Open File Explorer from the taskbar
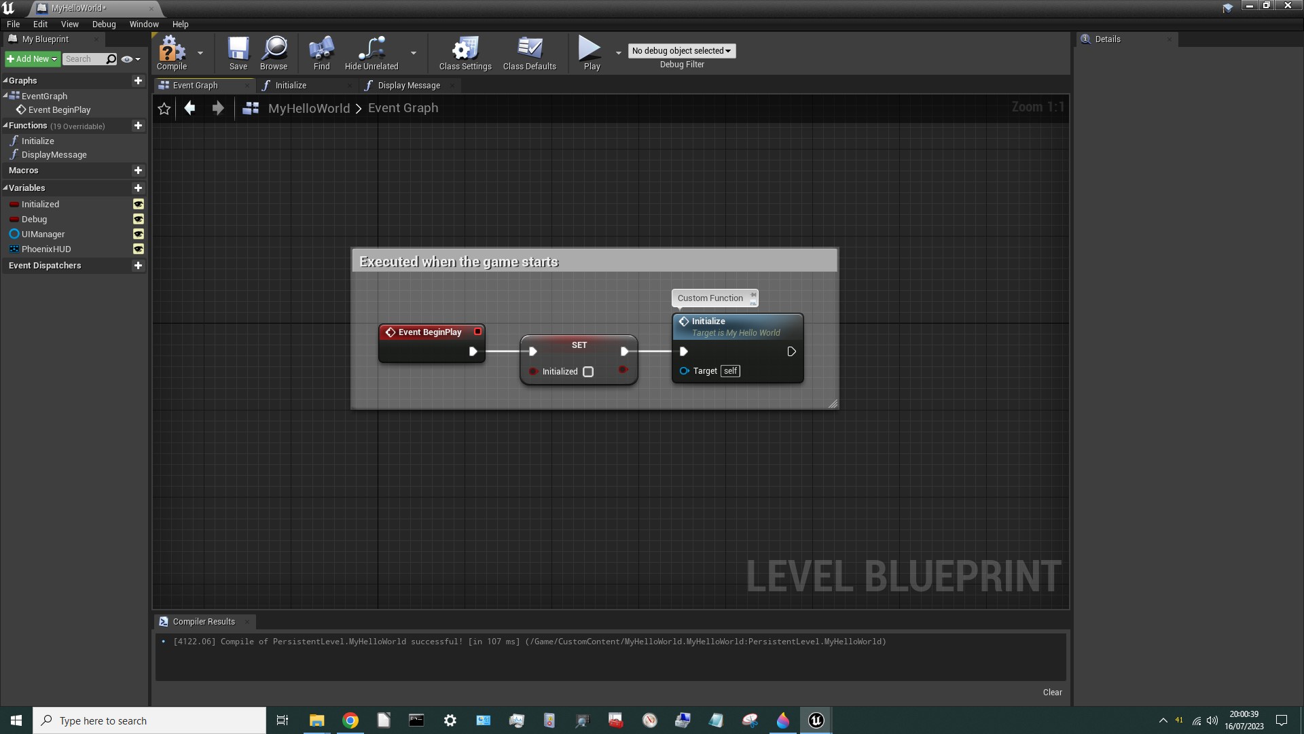Screen dimensions: 1304x734 (317, 720)
